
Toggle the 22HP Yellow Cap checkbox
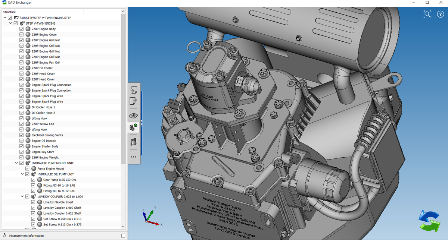[x=22, y=124]
